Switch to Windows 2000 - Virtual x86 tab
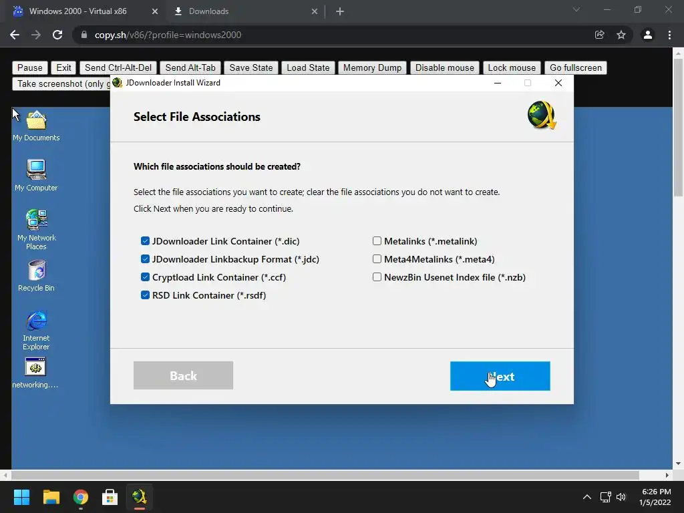 pos(85,11)
